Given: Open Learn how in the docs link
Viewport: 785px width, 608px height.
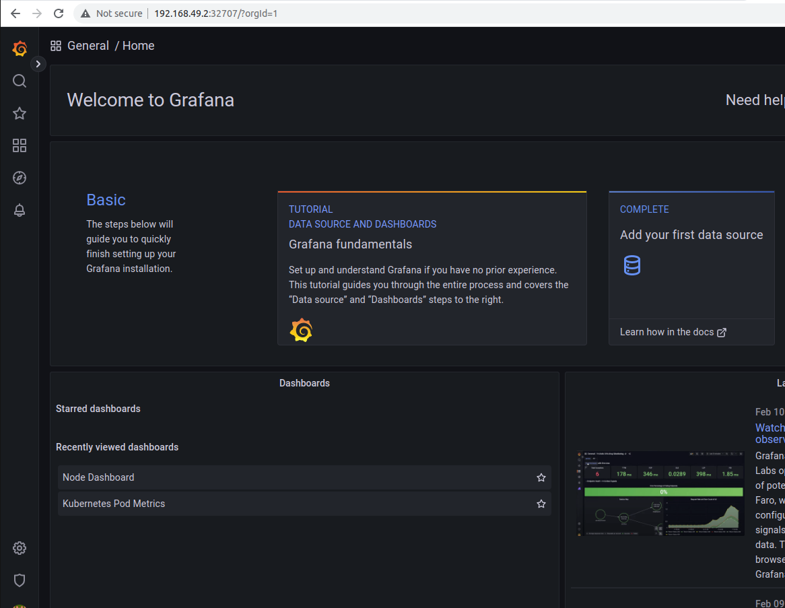Looking at the screenshot, I should click(673, 332).
